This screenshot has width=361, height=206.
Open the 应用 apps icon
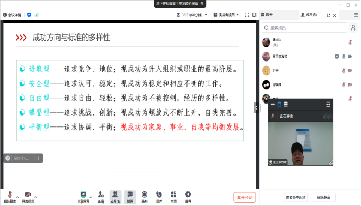(173, 195)
